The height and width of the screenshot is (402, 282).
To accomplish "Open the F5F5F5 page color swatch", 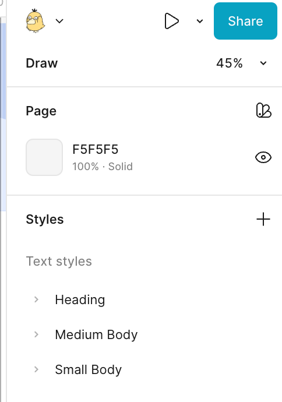I will (44, 157).
